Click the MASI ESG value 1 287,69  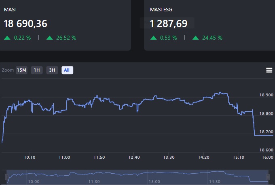coord(169,23)
